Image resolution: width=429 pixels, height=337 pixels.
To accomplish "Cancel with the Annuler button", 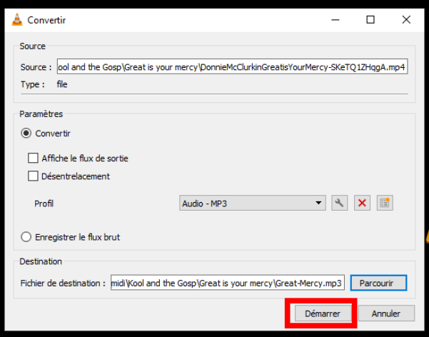I will tap(386, 313).
